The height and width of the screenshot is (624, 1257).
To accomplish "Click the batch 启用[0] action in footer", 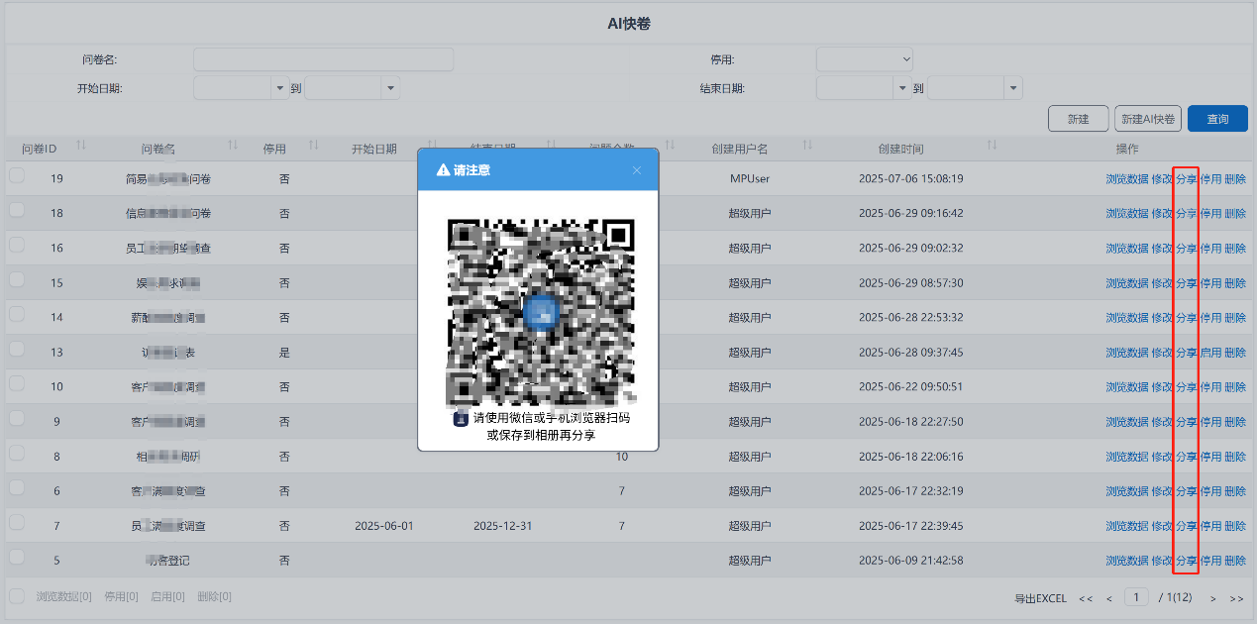I will [167, 596].
